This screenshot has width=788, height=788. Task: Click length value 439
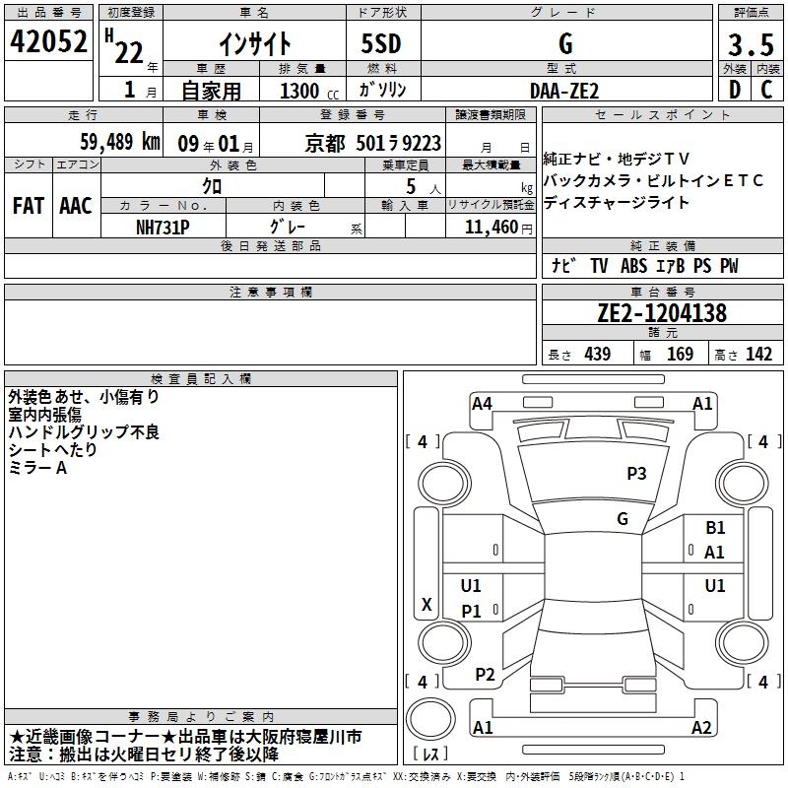597,354
